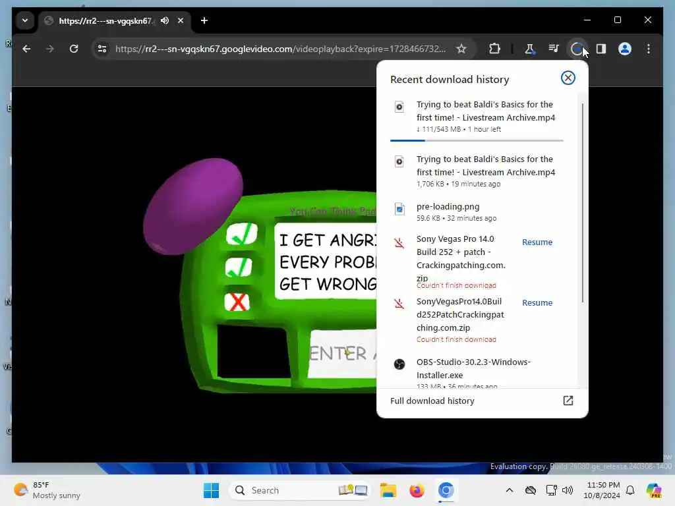Click video file icon of 19 minutes ago download
The image size is (675, 506).
(x=399, y=162)
